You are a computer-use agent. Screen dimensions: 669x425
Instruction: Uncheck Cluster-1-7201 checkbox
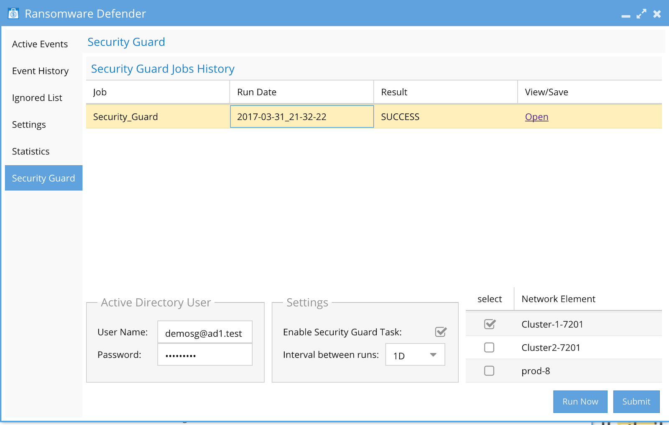click(x=490, y=324)
